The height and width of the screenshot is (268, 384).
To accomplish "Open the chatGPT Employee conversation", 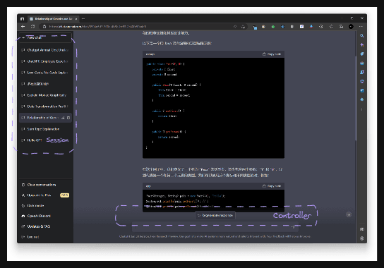I will pos(45,61).
